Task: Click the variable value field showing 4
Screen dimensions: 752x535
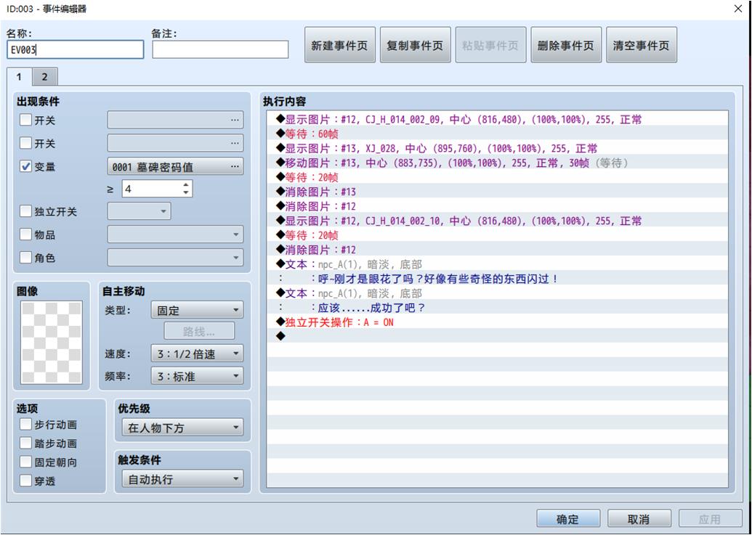Action: [x=152, y=189]
